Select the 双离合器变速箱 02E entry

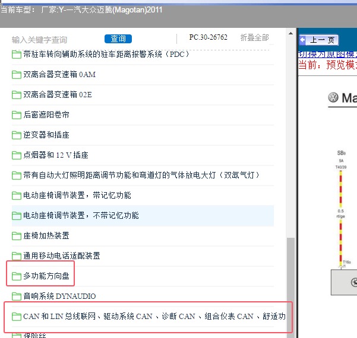pos(58,95)
